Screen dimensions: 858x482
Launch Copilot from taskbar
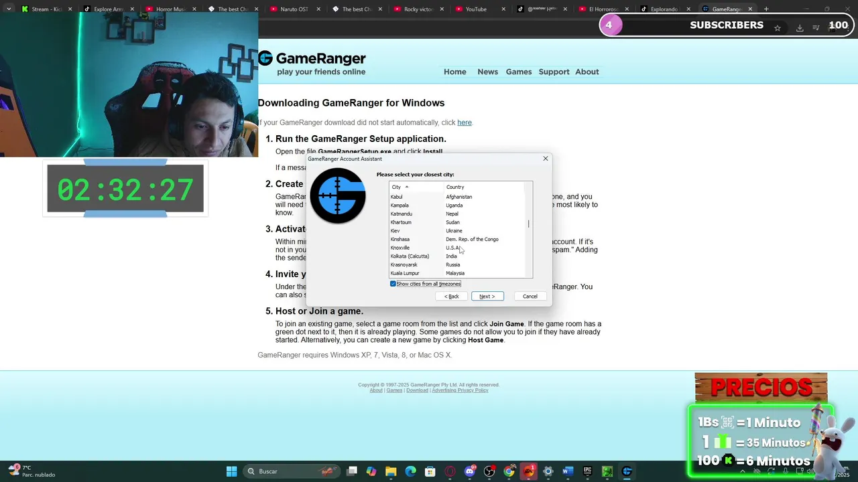click(x=371, y=471)
